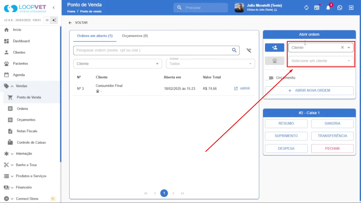Viewport: 361px width, 203px height.
Task: Toggle the sparkle menu view button
Action: (x=54, y=20)
